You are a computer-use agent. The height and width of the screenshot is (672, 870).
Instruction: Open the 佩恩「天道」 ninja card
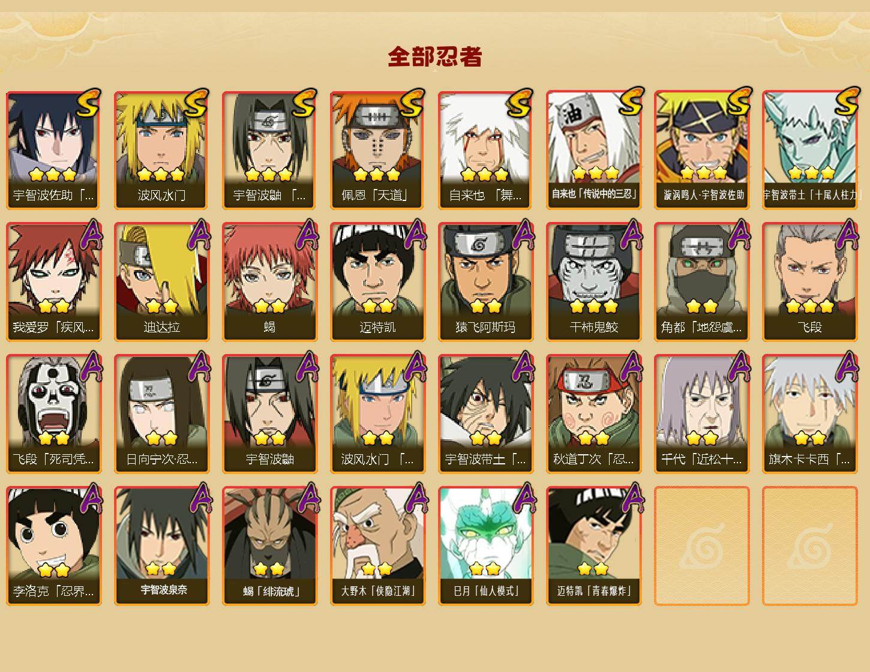pos(377,150)
